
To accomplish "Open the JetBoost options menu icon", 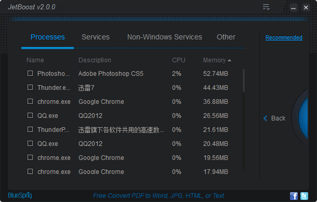I will click(266, 7).
